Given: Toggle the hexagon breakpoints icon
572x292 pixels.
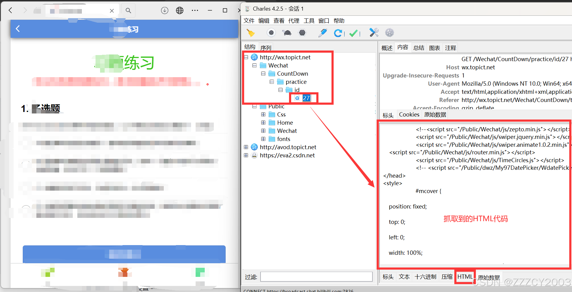Looking at the screenshot, I should pos(302,33).
